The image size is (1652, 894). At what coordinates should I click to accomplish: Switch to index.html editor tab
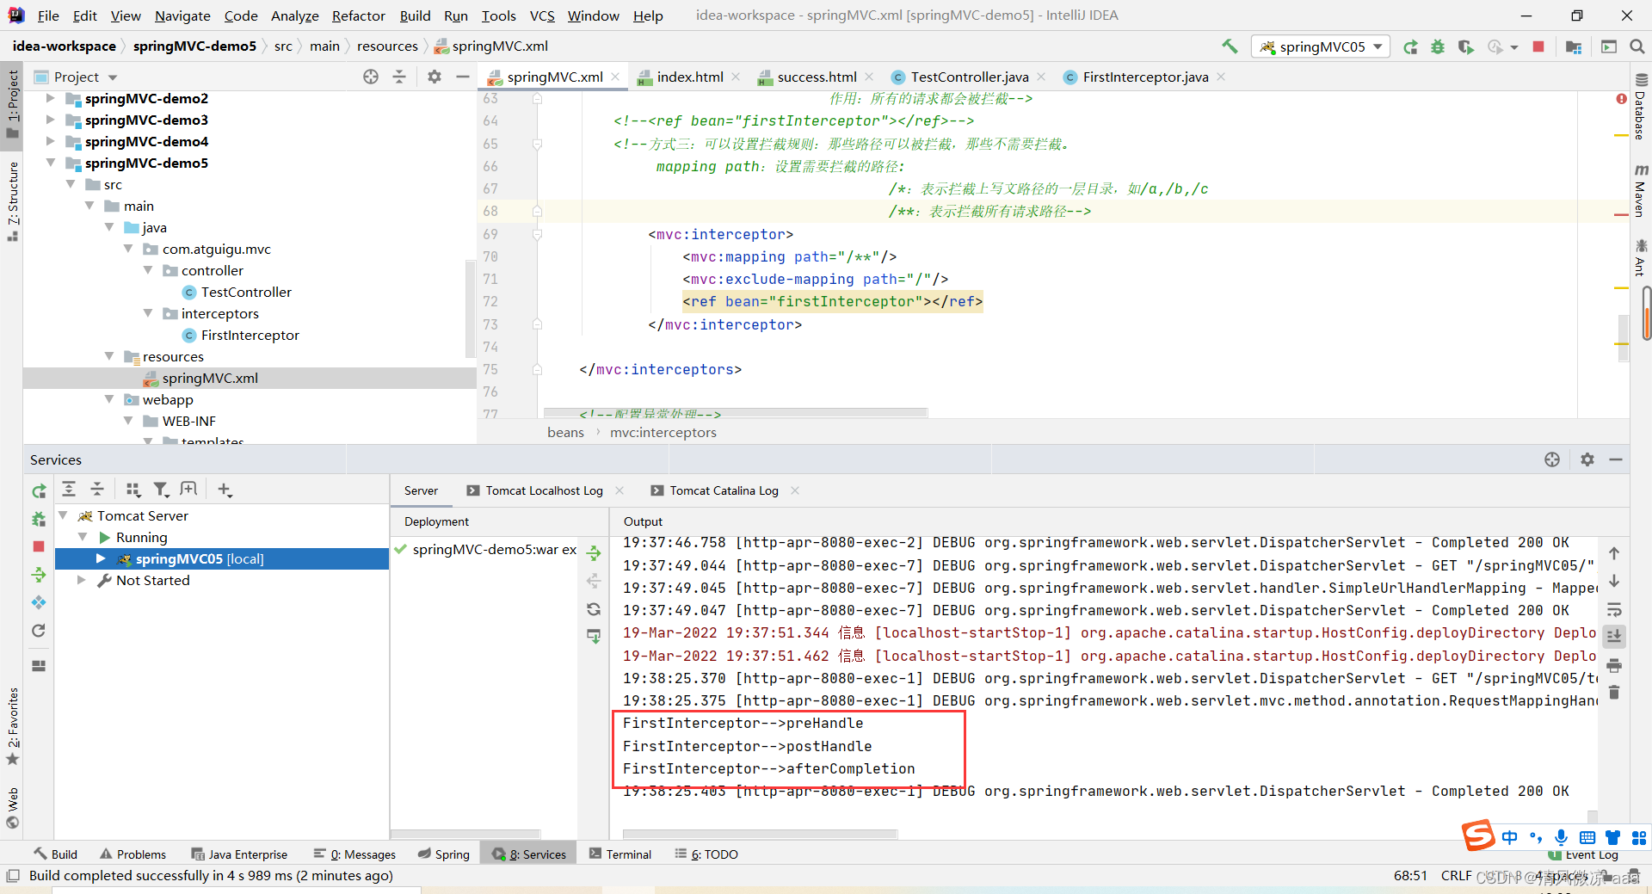coord(689,77)
